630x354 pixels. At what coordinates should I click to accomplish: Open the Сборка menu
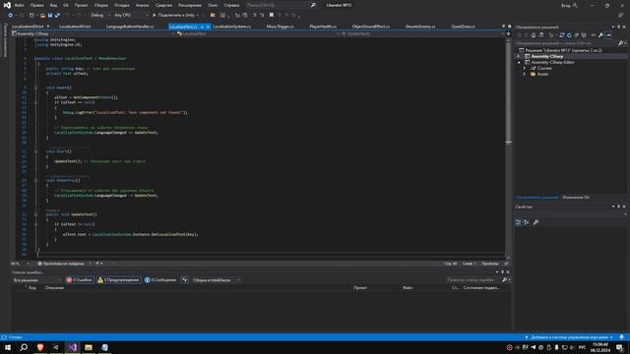coord(100,5)
